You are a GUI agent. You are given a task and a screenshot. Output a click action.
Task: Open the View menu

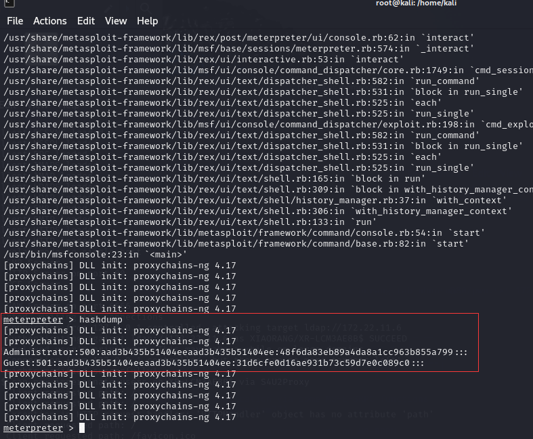tap(116, 21)
